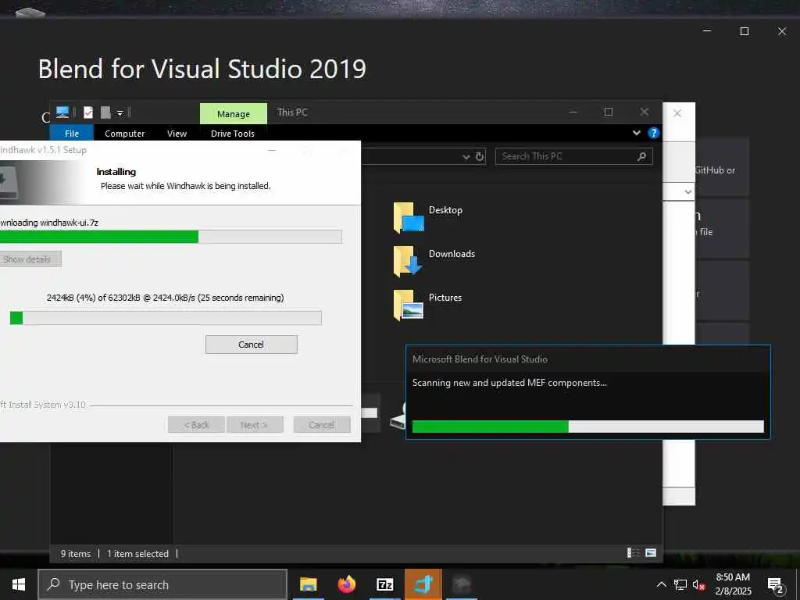This screenshot has width=800, height=600.
Task: Open the File menu in Explorer
Action: [71, 133]
